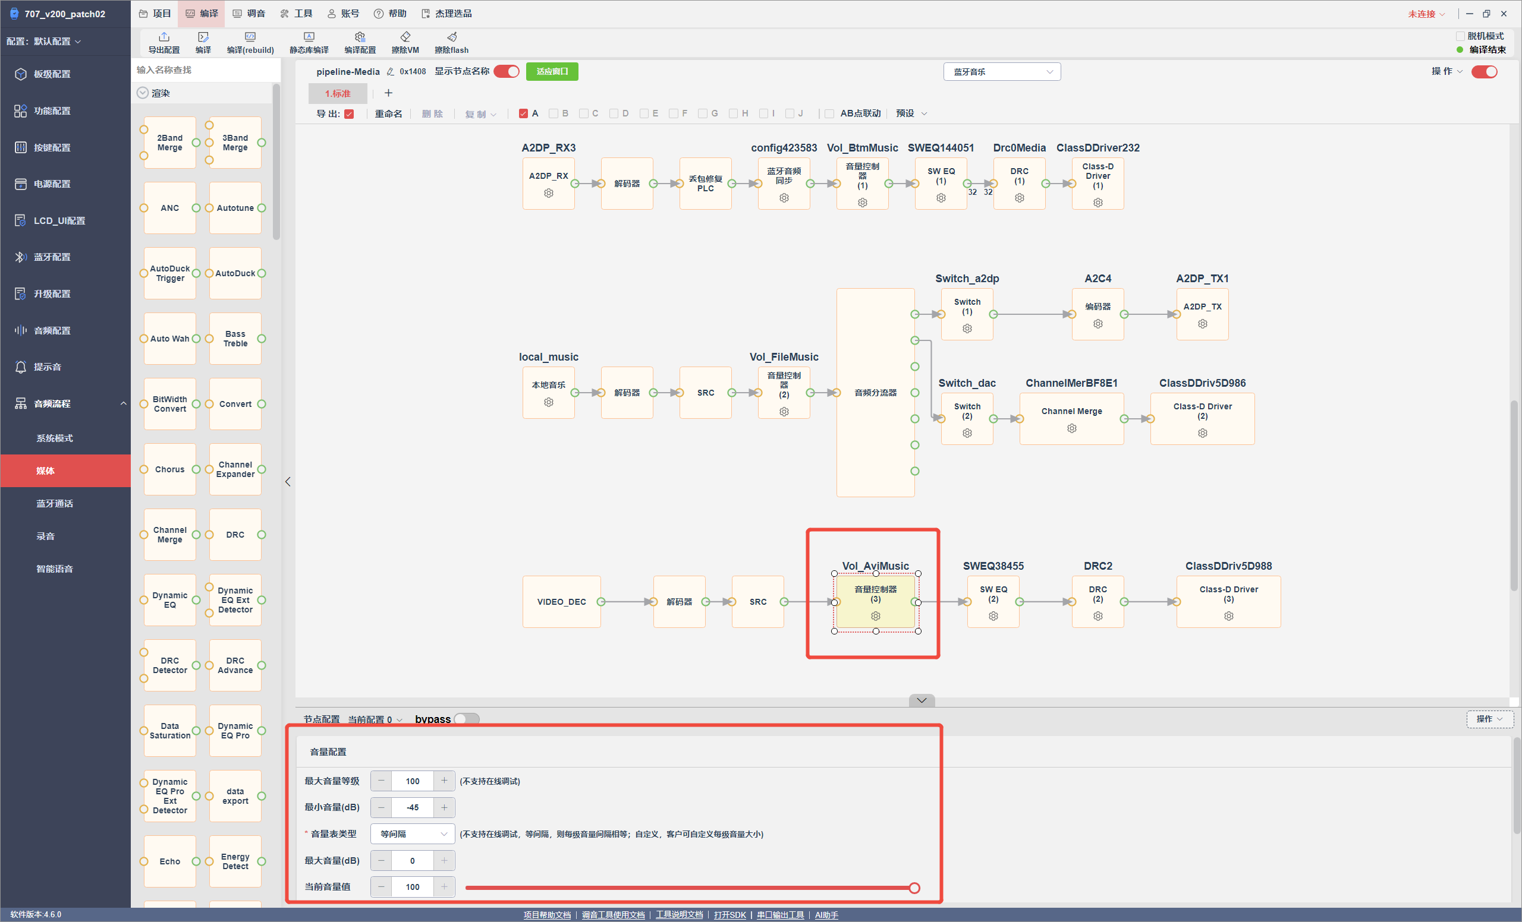The width and height of the screenshot is (1522, 922).
Task: Collapse the 音频流程 sidebar section
Action: coord(124,403)
